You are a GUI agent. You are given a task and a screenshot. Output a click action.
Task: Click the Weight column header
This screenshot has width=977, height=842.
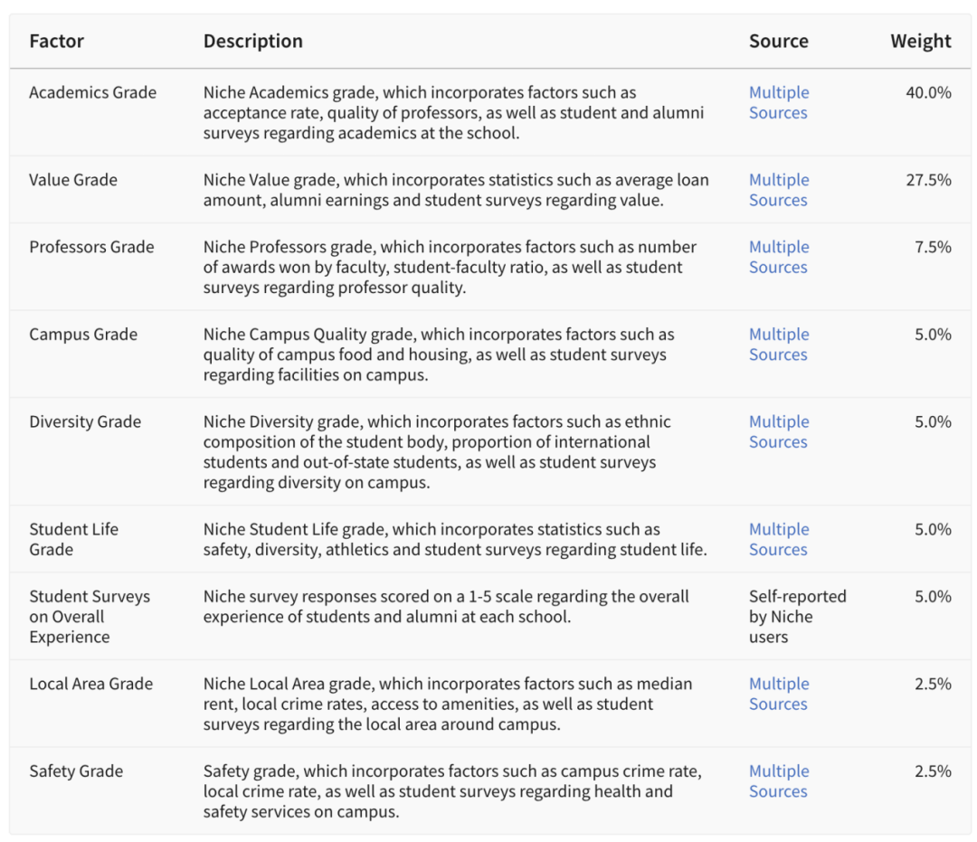pyautogui.click(x=920, y=41)
